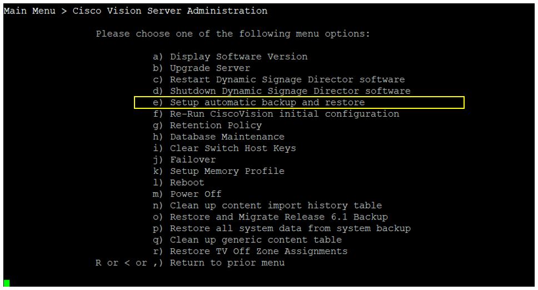
Task: Select Restore all system data from backup
Action: pyautogui.click(x=290, y=228)
